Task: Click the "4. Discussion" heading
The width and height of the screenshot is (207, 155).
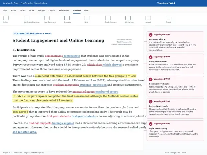Action: click(x=24, y=50)
